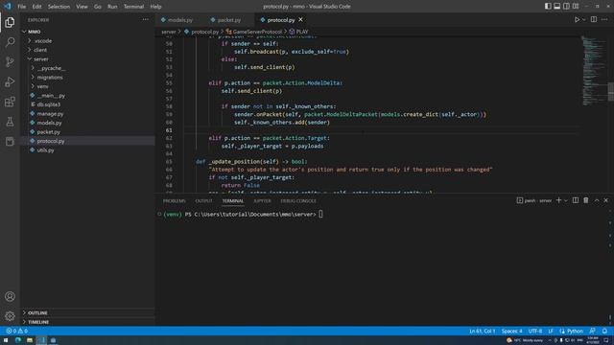The image size is (614, 345).
Task: Switch to the OUTPUT panel tab
Action: [203, 200]
